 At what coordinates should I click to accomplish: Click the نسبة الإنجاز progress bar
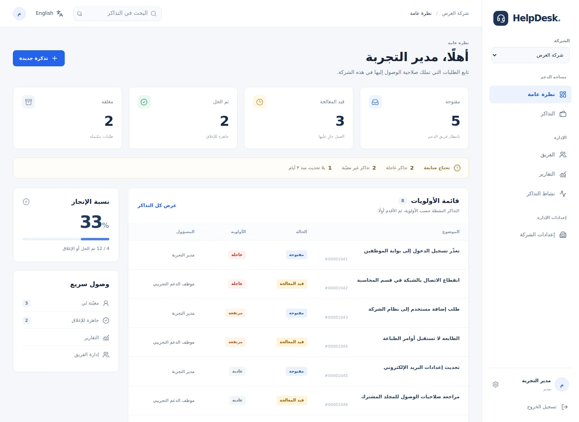pyautogui.click(x=66, y=239)
